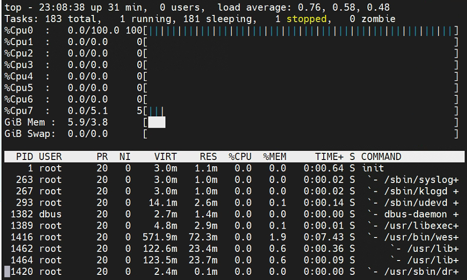Click the 0:00.64 TIME+ value
This screenshot has width=467, height=280.
(x=324, y=168)
